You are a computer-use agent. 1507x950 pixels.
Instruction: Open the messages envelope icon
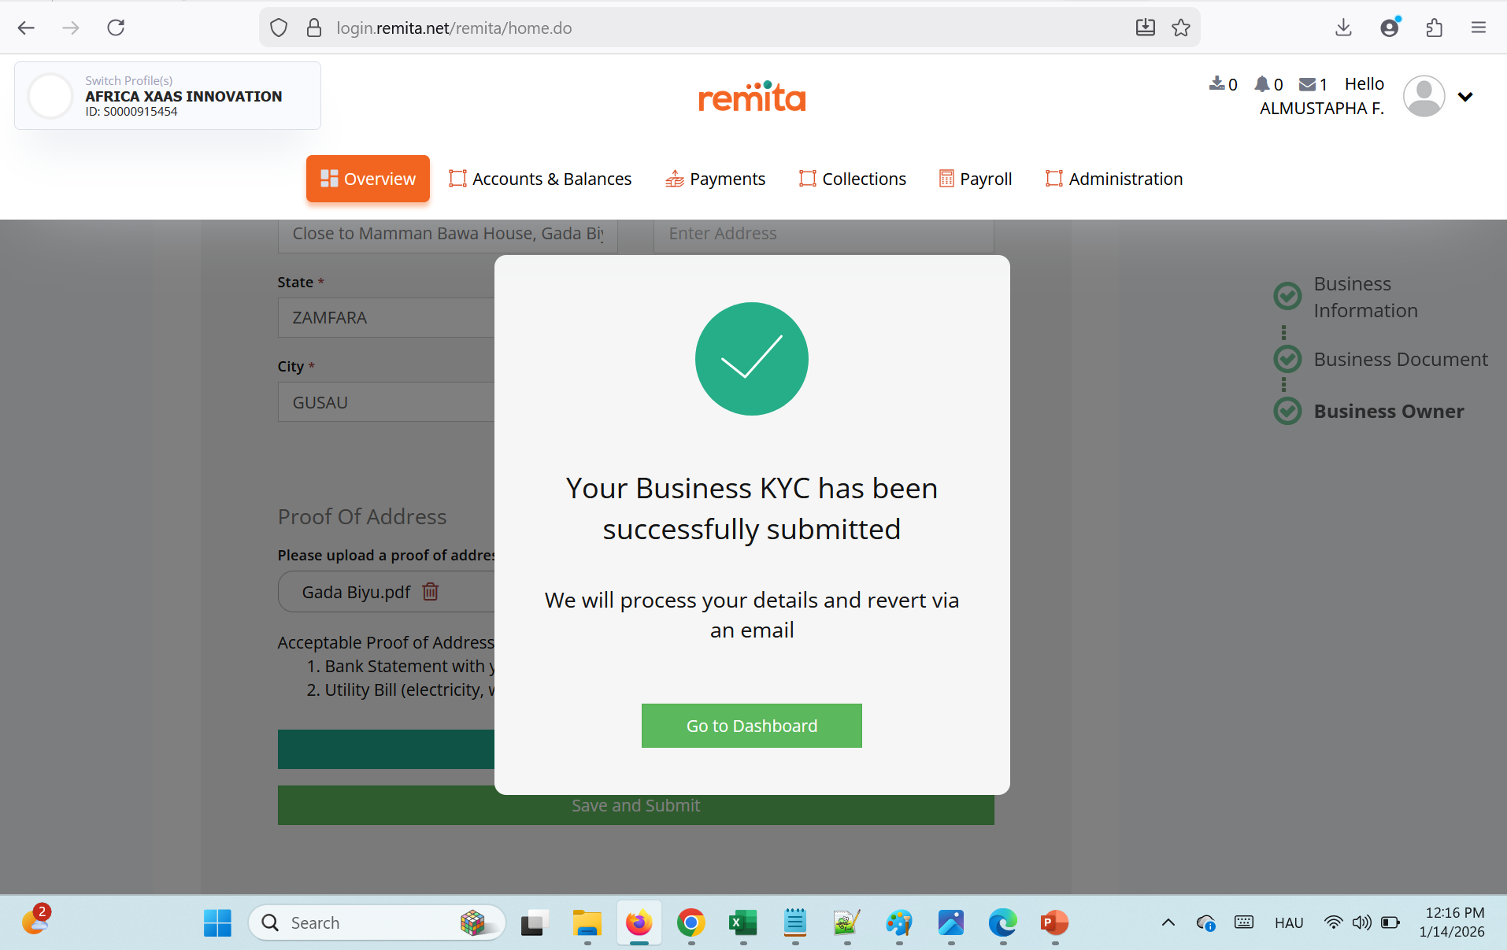tap(1308, 84)
